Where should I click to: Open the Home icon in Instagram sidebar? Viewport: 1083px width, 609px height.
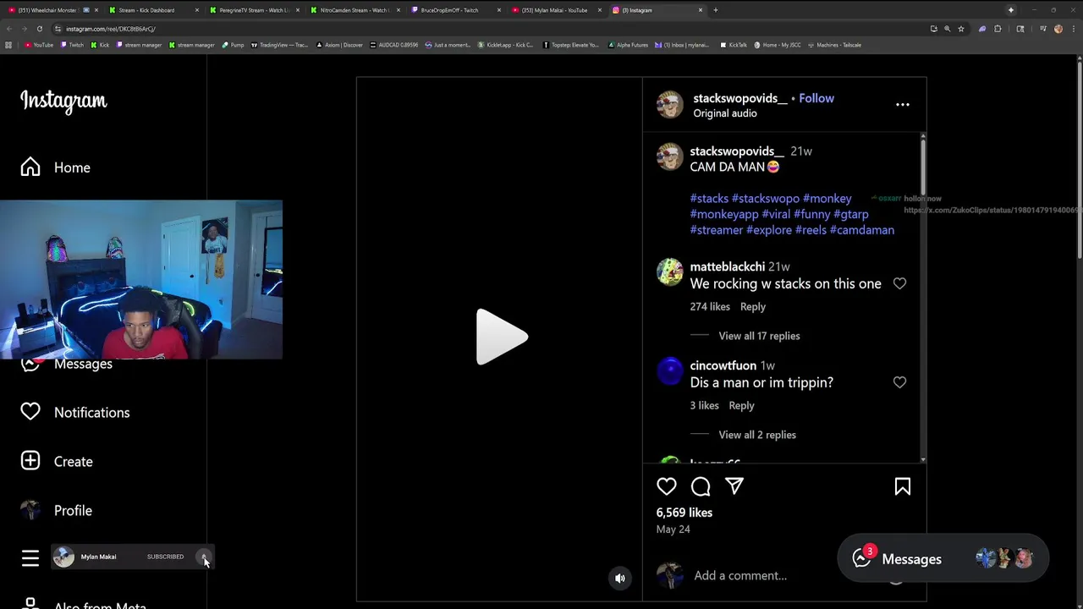click(30, 167)
